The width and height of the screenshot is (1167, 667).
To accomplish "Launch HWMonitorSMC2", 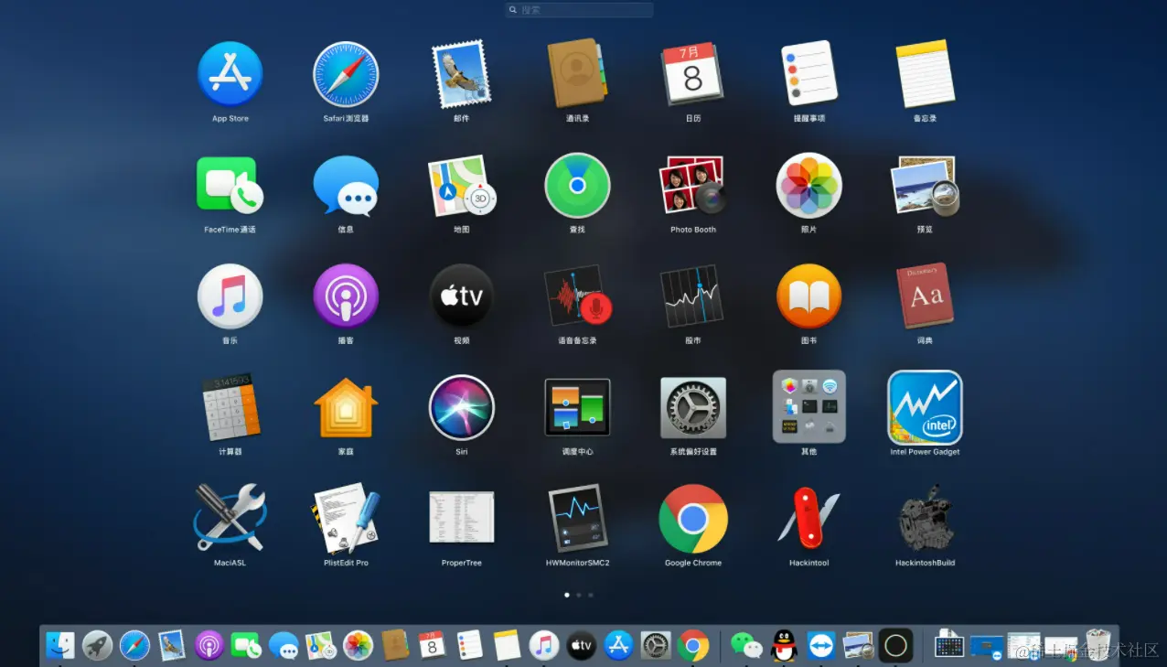I will (577, 518).
